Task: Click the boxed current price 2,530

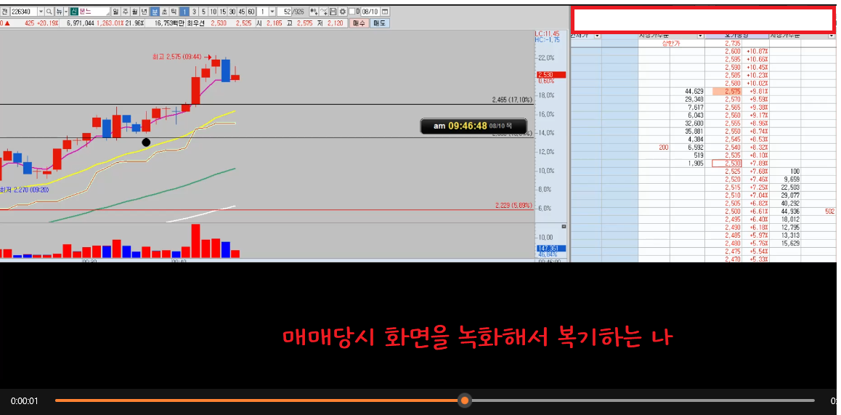Action: pyautogui.click(x=727, y=164)
